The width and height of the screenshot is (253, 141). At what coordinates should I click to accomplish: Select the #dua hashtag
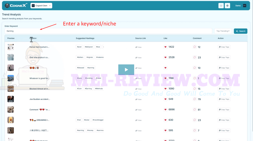pyautogui.click(x=98, y=47)
